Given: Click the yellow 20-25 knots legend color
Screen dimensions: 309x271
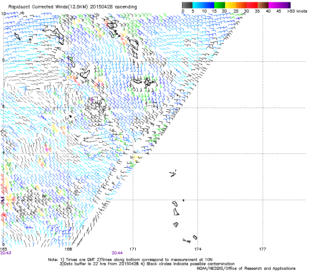Looking at the screenshot, I should (230, 5).
